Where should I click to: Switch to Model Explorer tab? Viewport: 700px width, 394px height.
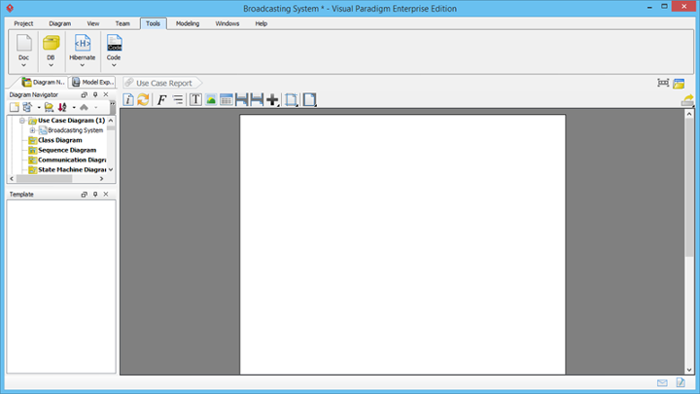[x=93, y=82]
